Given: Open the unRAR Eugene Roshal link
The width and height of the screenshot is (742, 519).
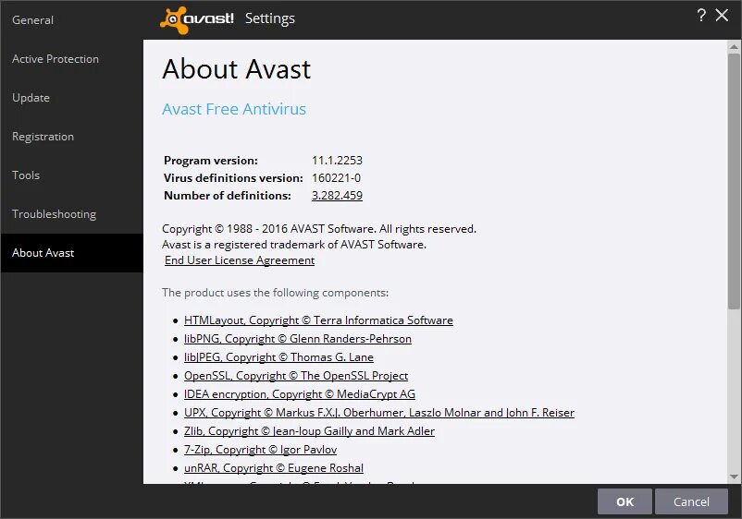Looking at the screenshot, I should pyautogui.click(x=274, y=467).
